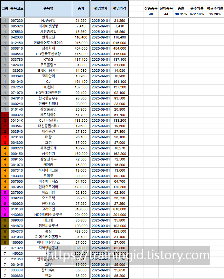
Task: Select the stock name cell 이수페타시스
Action: tap(48, 181)
